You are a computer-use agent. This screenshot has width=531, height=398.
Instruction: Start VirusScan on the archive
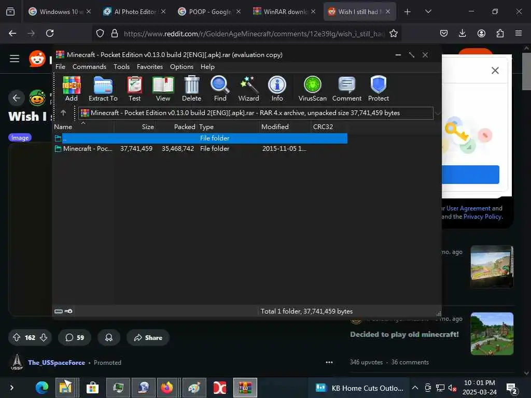[312, 89]
